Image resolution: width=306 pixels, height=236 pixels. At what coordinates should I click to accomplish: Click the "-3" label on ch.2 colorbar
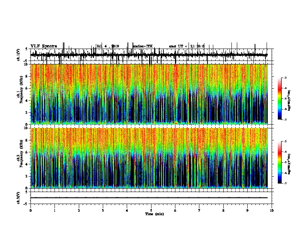pyautogui.click(x=285, y=142)
